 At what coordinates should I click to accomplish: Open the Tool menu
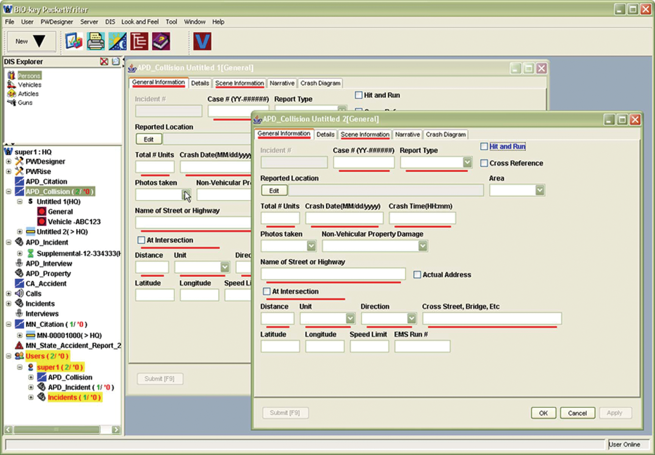(171, 22)
